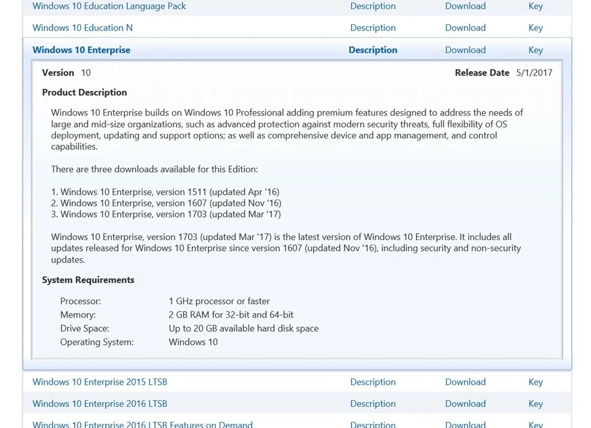The image size is (591, 428).
Task: Download Windows 10 Education Language Pack
Action: click(x=465, y=6)
